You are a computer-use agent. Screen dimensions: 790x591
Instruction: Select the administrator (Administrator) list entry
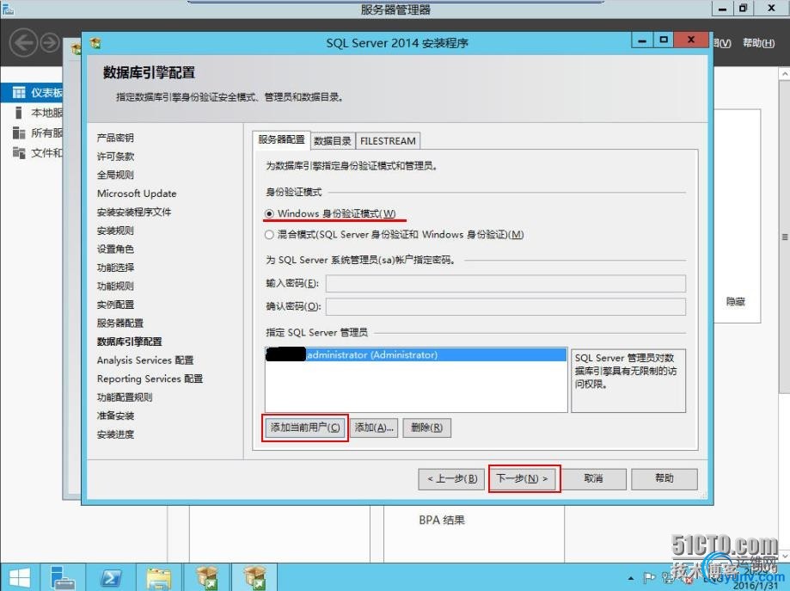click(416, 355)
